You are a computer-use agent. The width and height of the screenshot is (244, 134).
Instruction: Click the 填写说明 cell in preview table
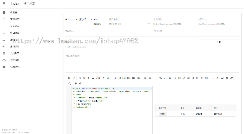coord(217,114)
